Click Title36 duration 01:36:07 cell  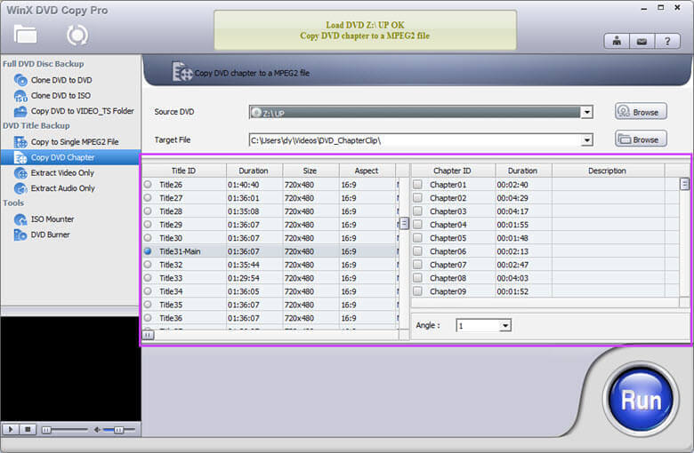(254, 318)
